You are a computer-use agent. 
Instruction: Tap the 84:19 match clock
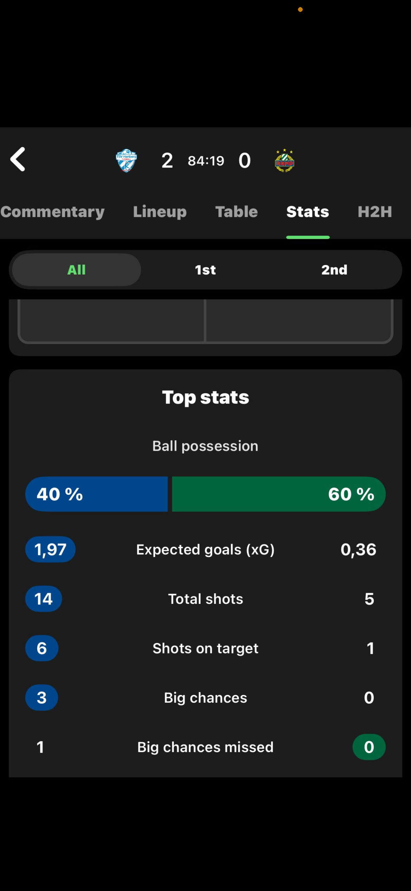(206, 161)
